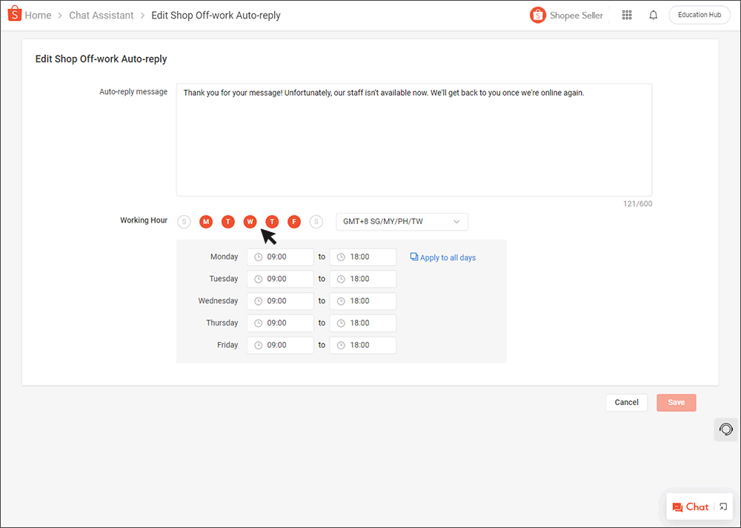Click Apply to all days

[x=448, y=257]
